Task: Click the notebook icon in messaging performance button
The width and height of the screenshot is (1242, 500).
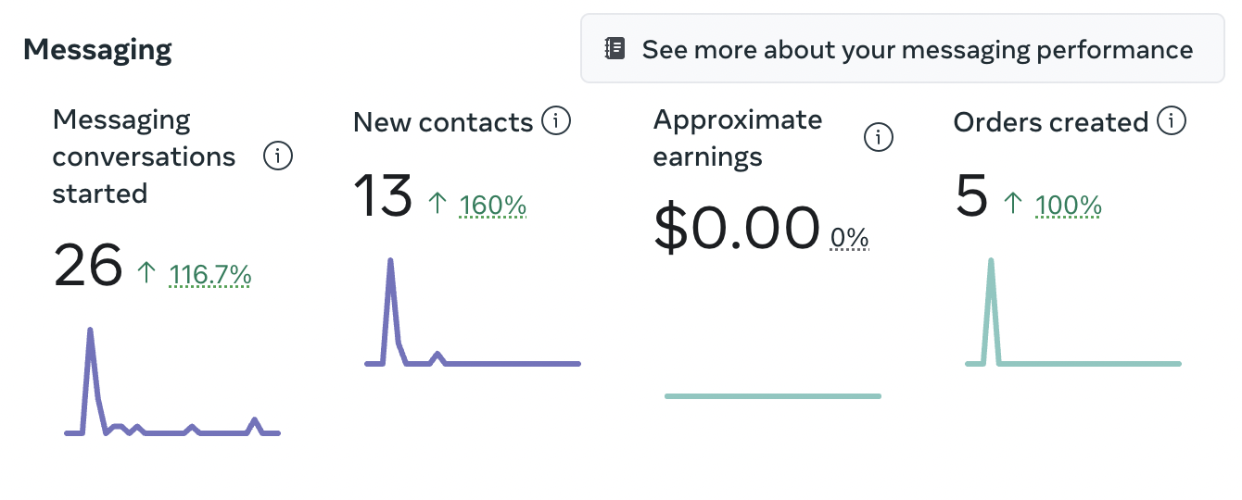Action: point(615,49)
